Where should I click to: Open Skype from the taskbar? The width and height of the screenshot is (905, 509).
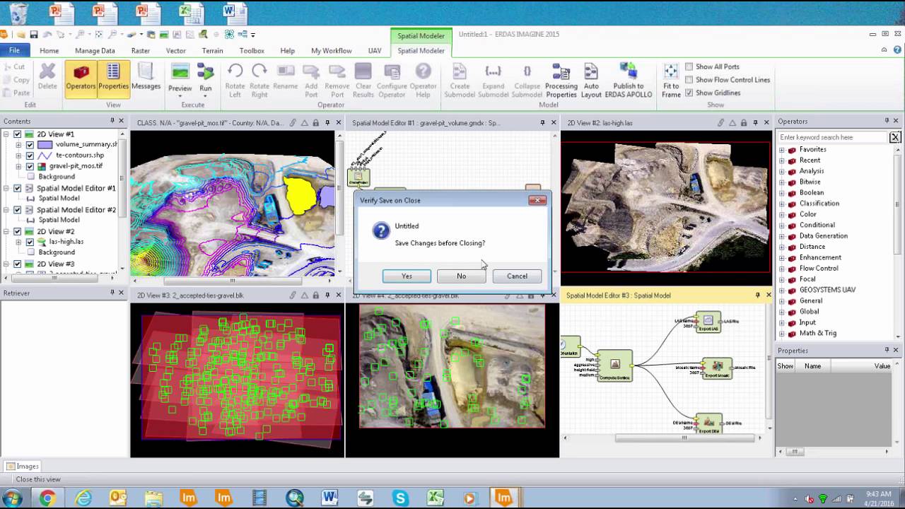(399, 498)
